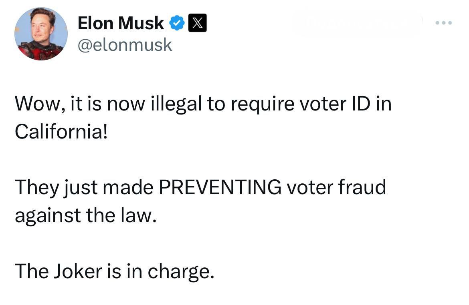Open the three-dot more options menu

click(x=444, y=23)
